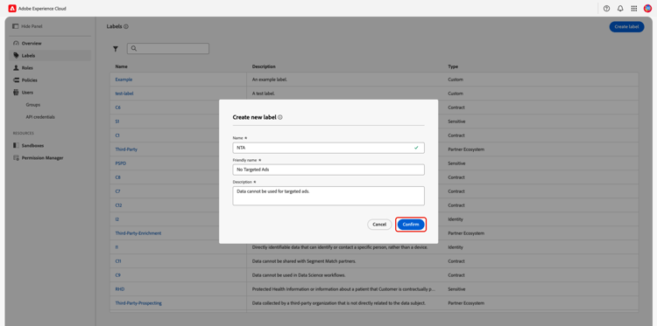Open the C8 label link
This screenshot has width=657, height=326.
[117, 177]
